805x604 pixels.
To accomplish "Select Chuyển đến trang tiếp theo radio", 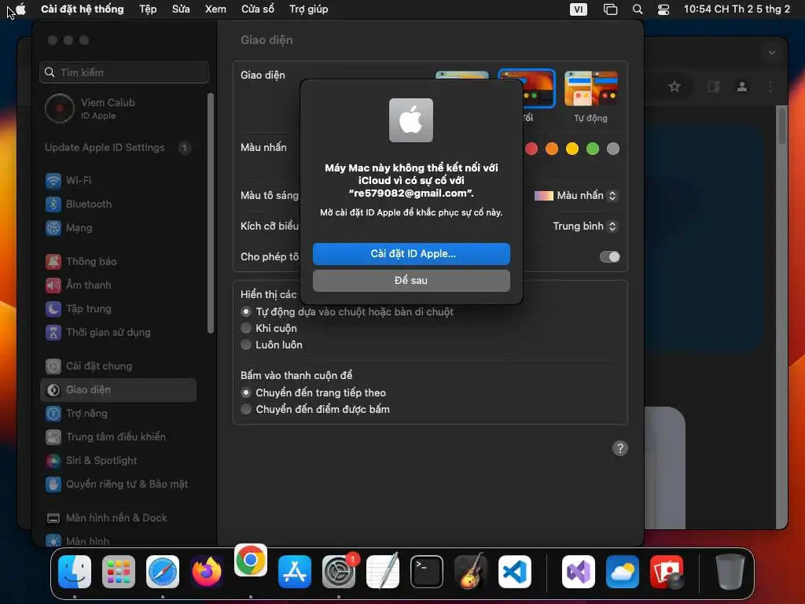I will [x=246, y=393].
